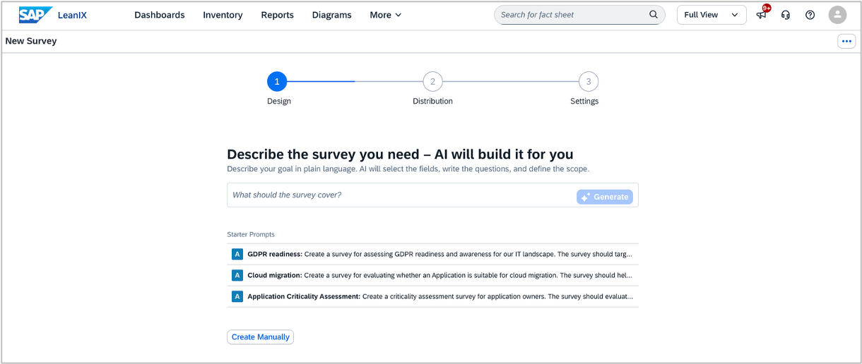Screen dimensions: 862x364
Task: Click the icon beside Cloud migration prompt
Action: (237, 275)
